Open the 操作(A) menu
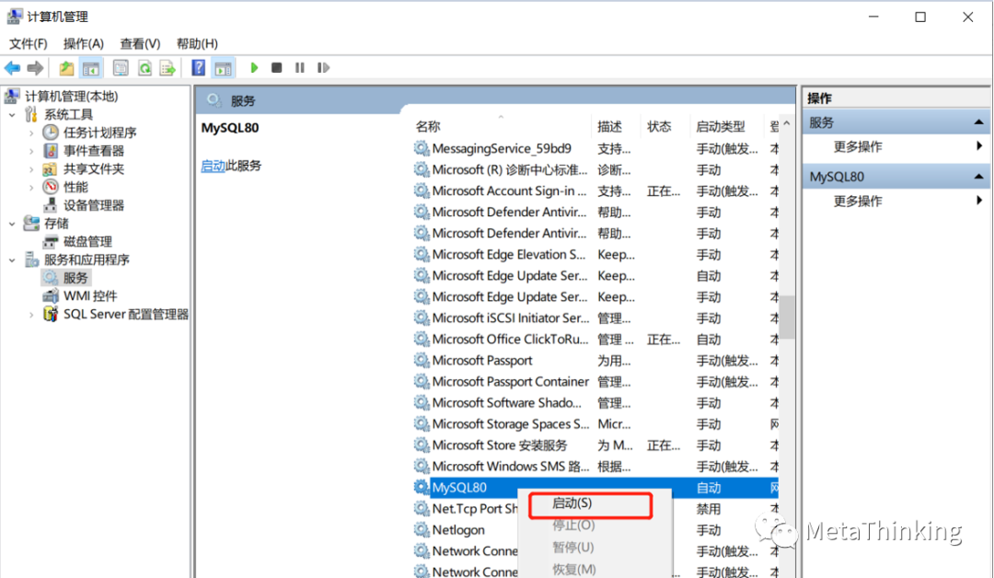994x578 pixels. click(83, 43)
